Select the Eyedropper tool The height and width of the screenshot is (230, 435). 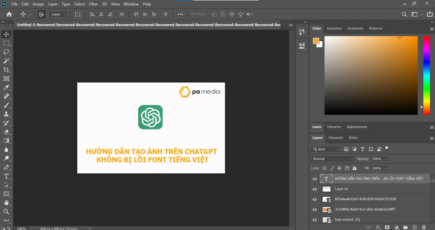tap(6, 87)
